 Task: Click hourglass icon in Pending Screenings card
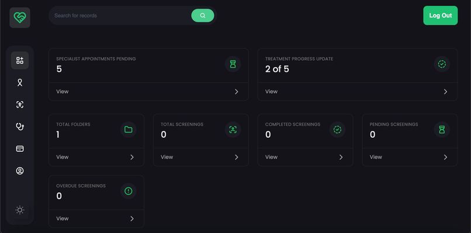pyautogui.click(x=442, y=130)
